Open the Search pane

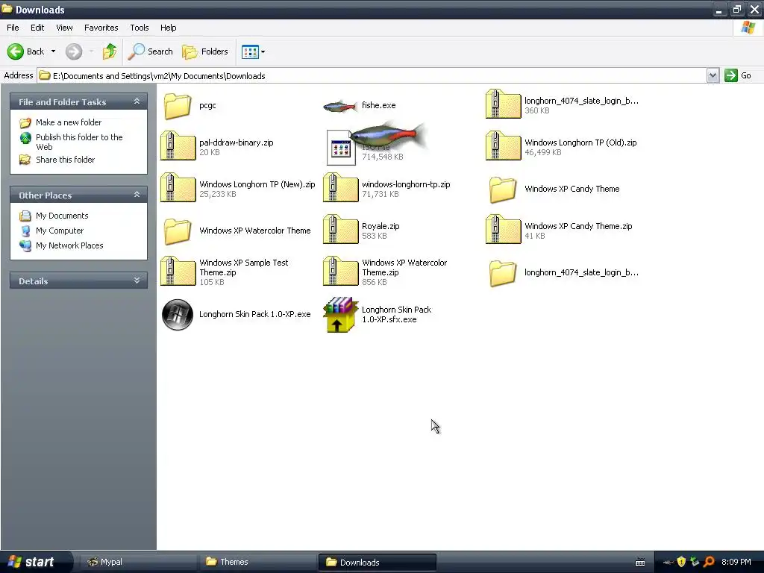151,51
